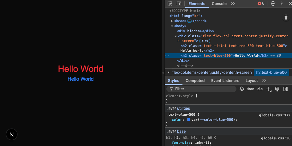Click the selected row's ellipsis actions

click(167, 55)
